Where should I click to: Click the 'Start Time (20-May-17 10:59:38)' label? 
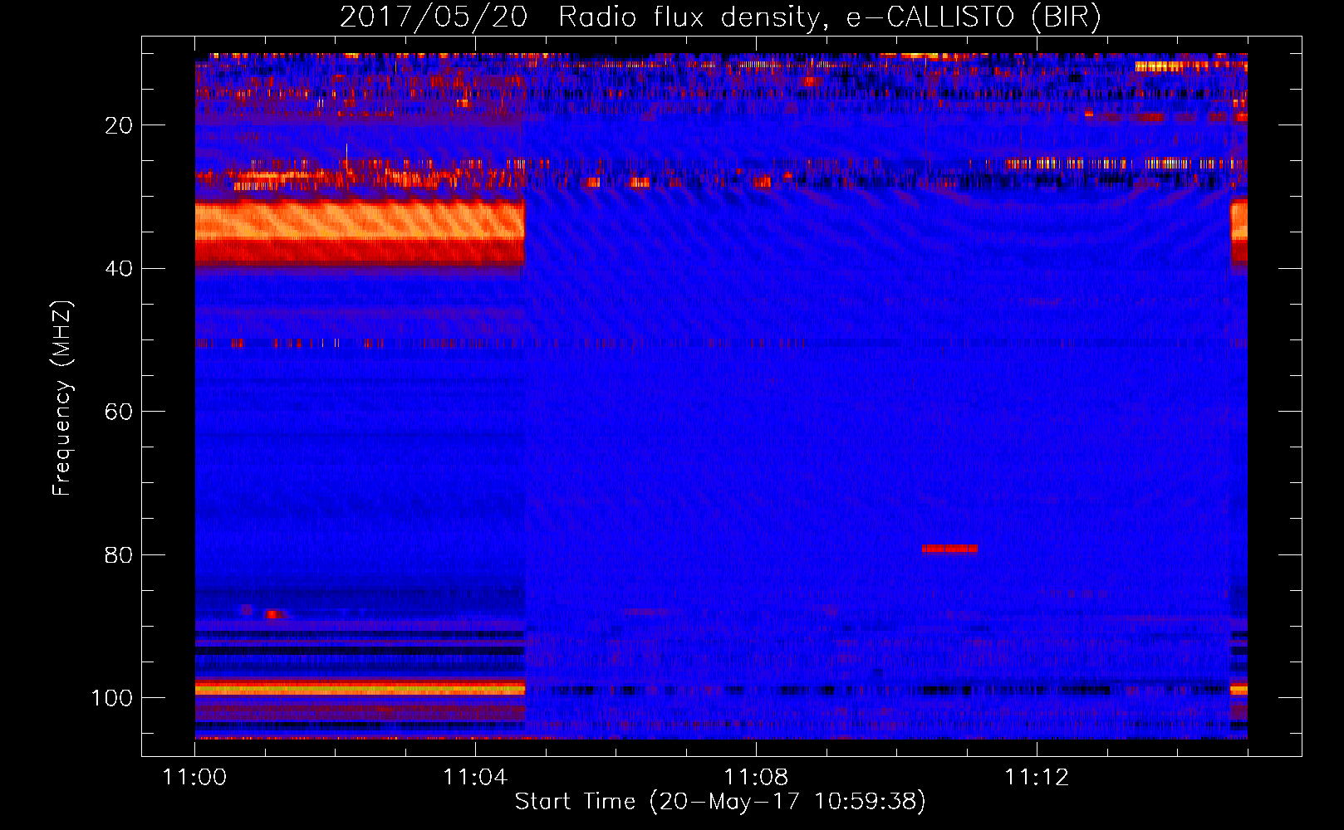coord(719,801)
